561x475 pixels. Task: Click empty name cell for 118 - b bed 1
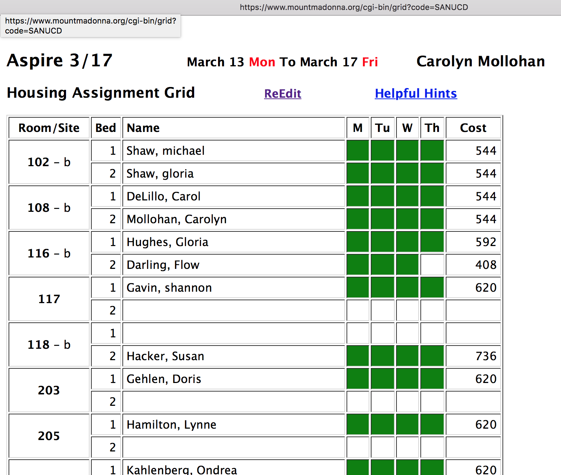(233, 333)
